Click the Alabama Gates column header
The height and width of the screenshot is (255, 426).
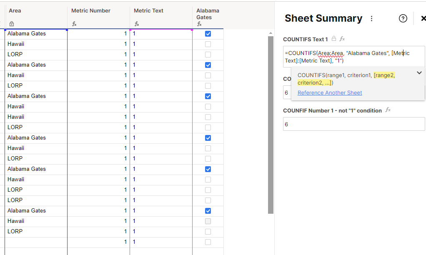coord(208,17)
